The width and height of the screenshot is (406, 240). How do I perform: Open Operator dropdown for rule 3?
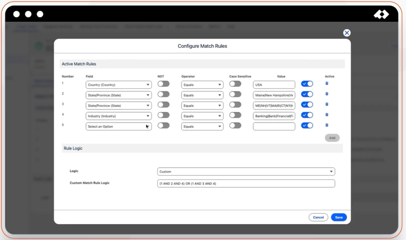(x=202, y=106)
